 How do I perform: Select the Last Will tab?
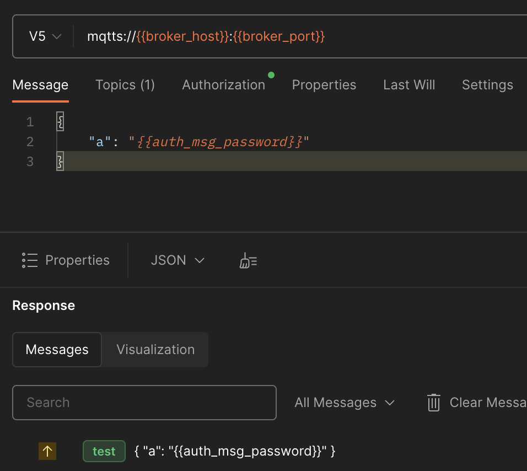coord(408,84)
